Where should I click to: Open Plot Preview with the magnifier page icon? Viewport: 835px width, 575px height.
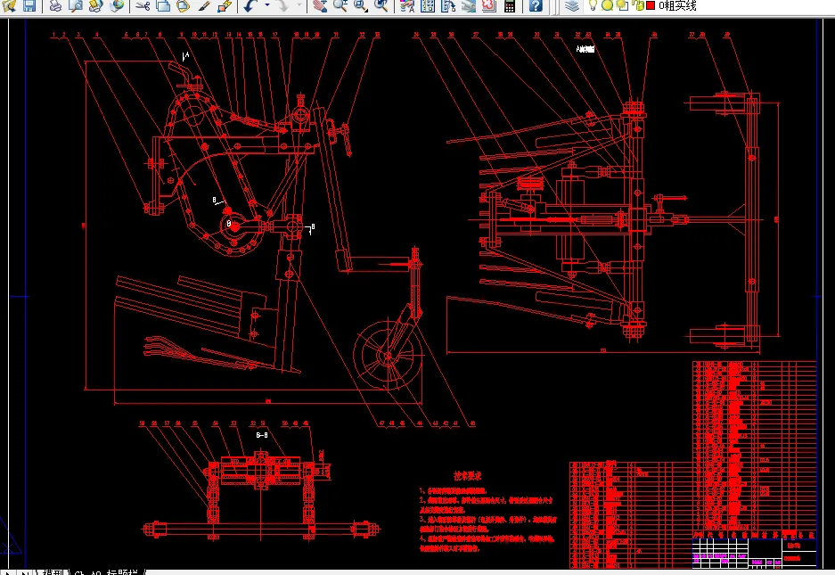point(76,5)
